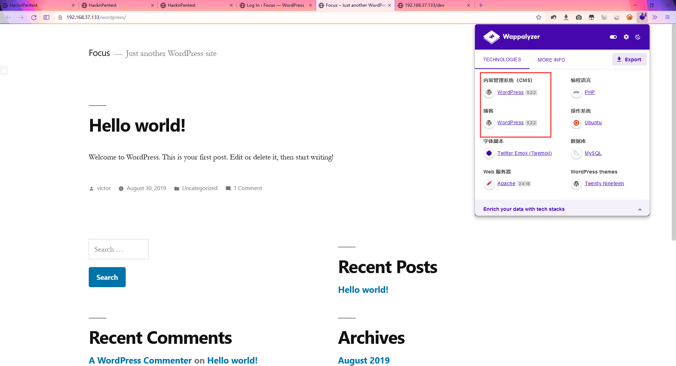This screenshot has height=366, width=676.
Task: Toggle the Wappalyzer enable switch
Action: point(613,37)
